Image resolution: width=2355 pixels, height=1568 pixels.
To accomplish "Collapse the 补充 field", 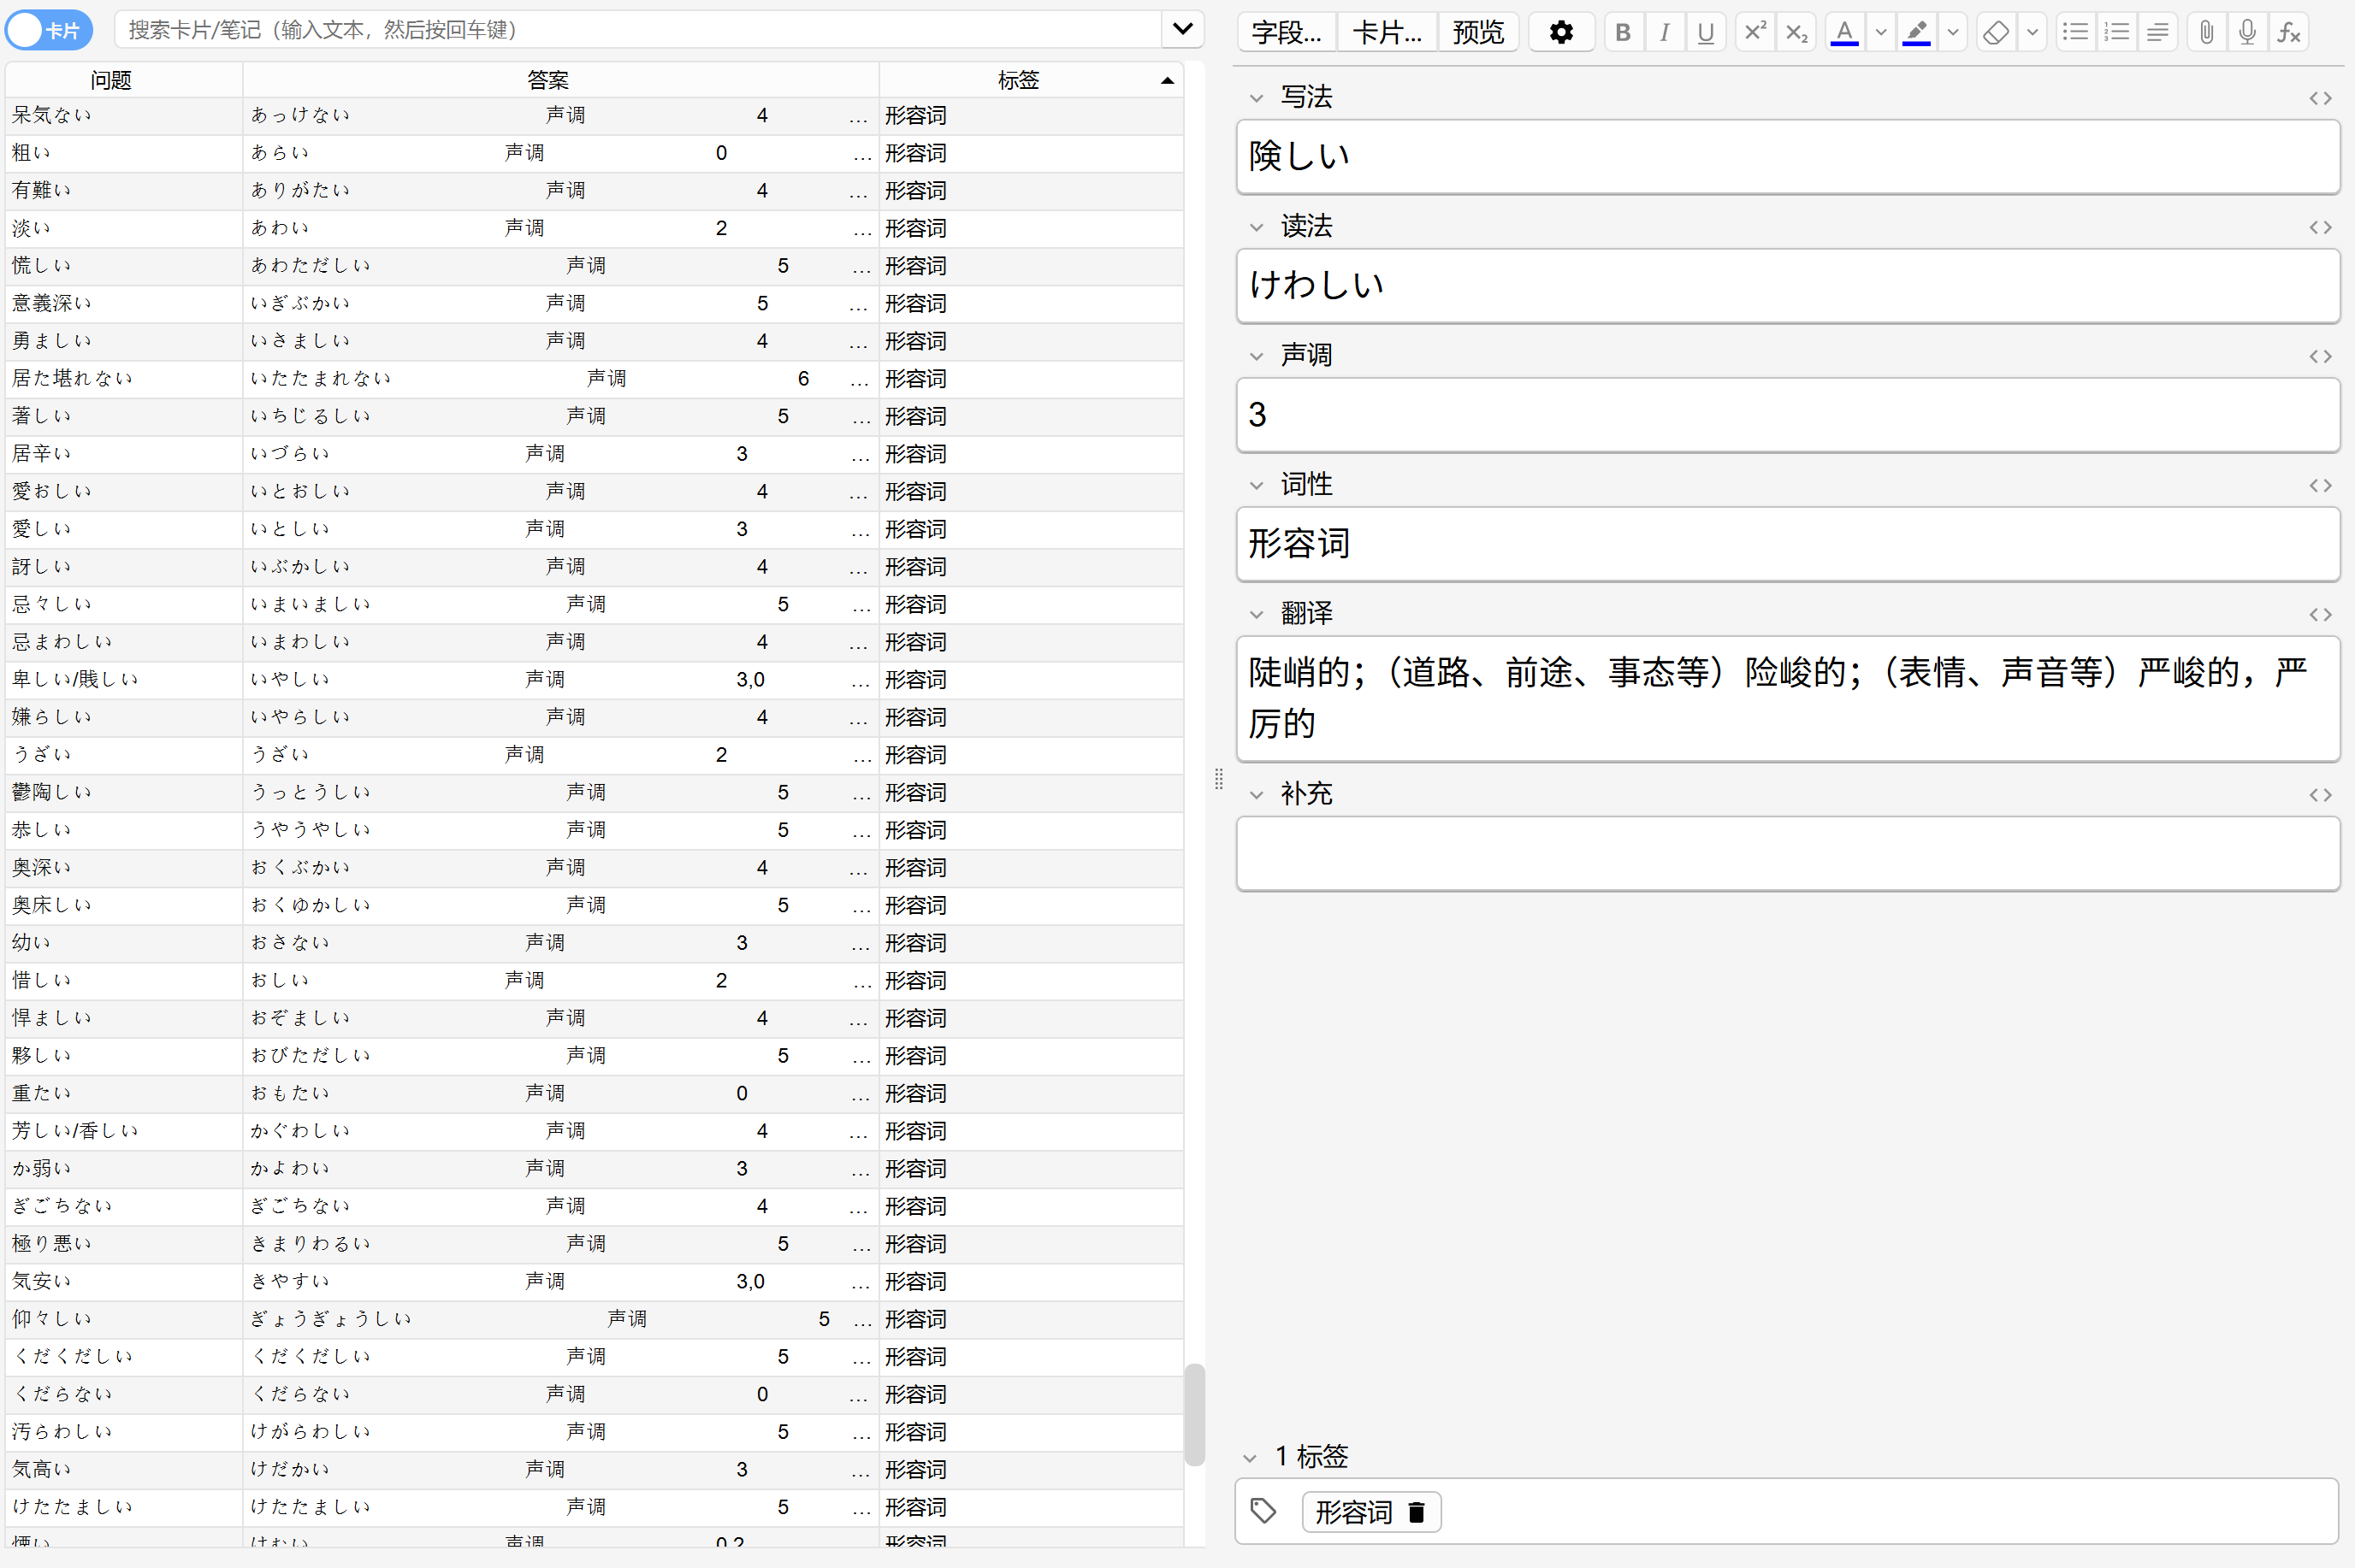I will (x=1257, y=795).
